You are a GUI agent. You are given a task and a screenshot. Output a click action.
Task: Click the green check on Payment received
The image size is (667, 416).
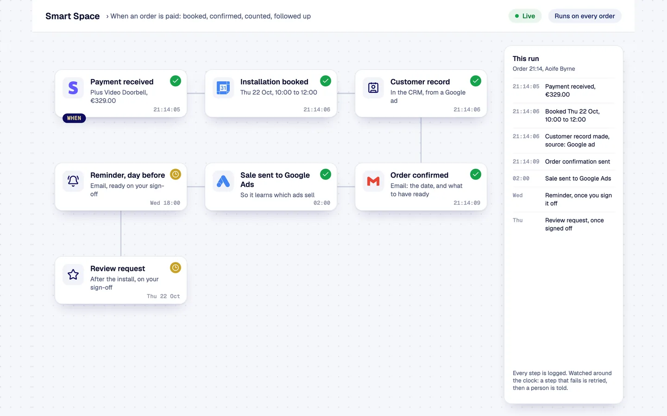(176, 81)
